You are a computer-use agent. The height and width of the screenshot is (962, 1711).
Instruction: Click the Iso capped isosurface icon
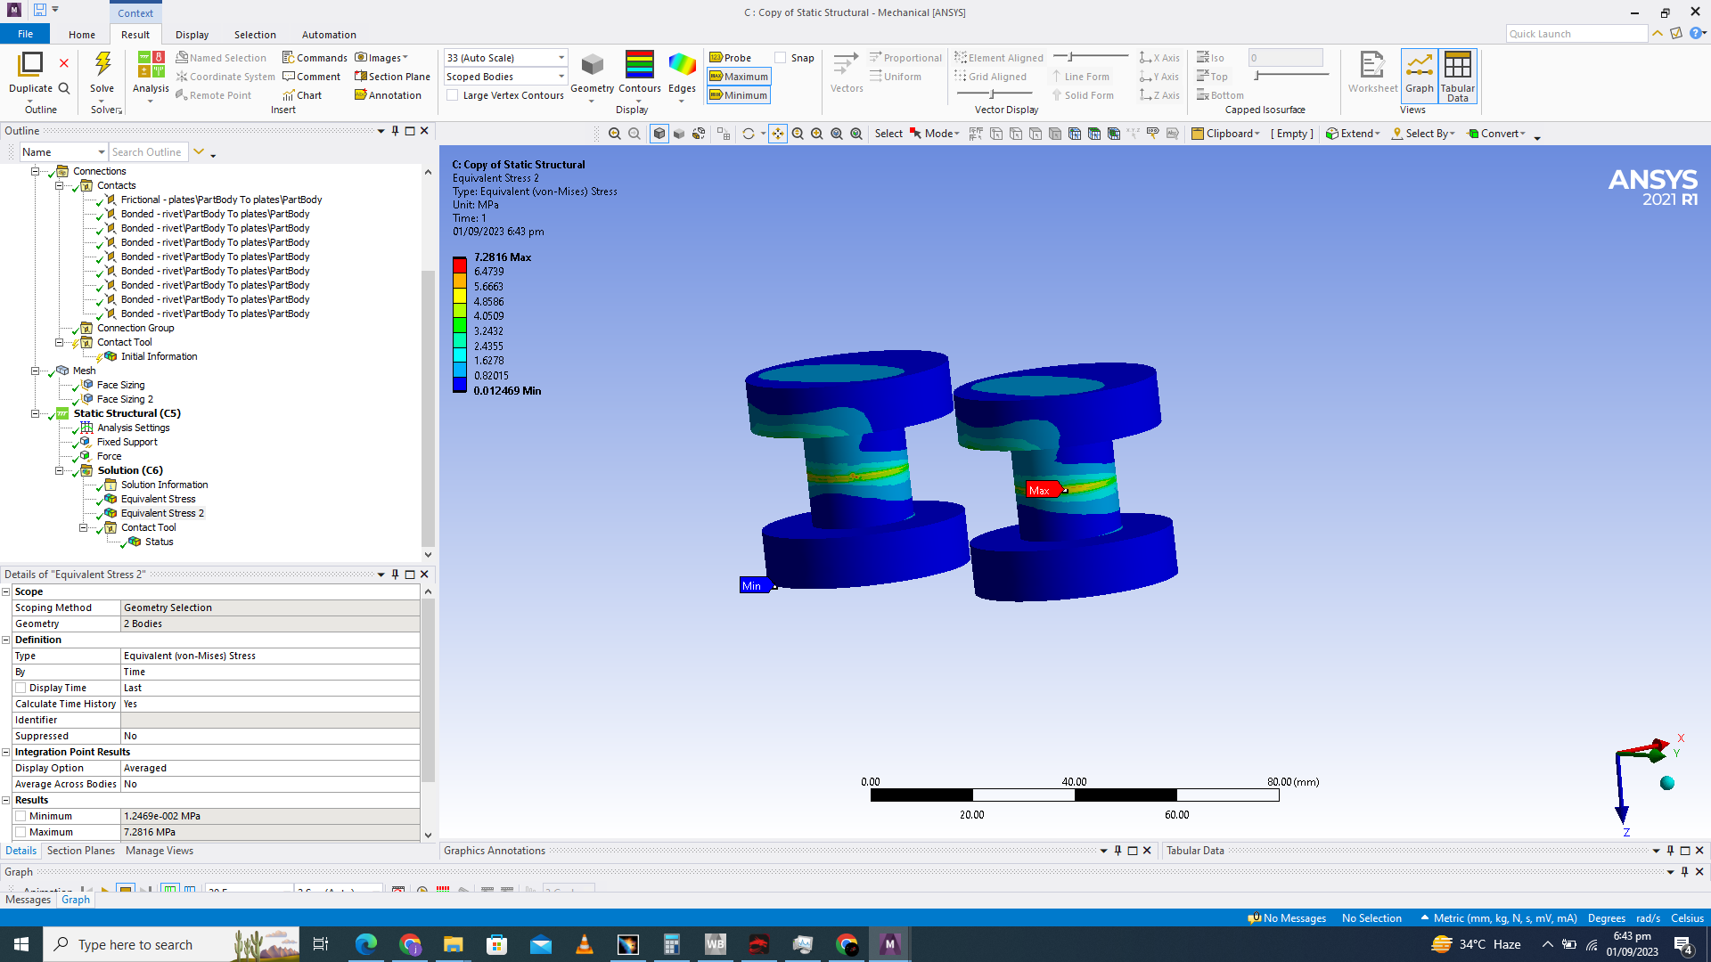(x=1210, y=58)
